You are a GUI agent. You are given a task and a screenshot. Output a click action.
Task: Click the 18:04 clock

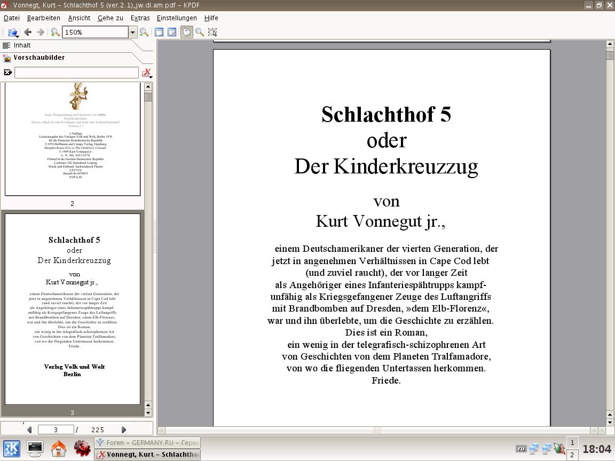(596, 449)
